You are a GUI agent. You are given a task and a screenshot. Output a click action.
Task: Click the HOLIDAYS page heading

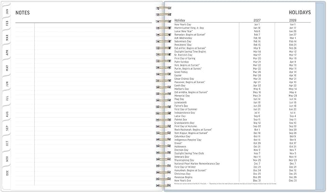[300, 12]
